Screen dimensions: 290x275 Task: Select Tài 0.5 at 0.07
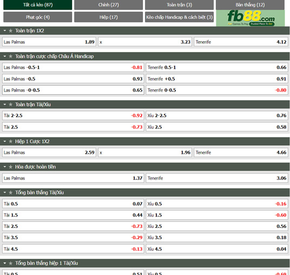pos(73,204)
